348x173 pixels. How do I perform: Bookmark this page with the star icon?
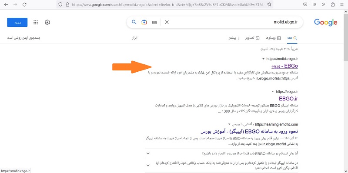(269, 4)
